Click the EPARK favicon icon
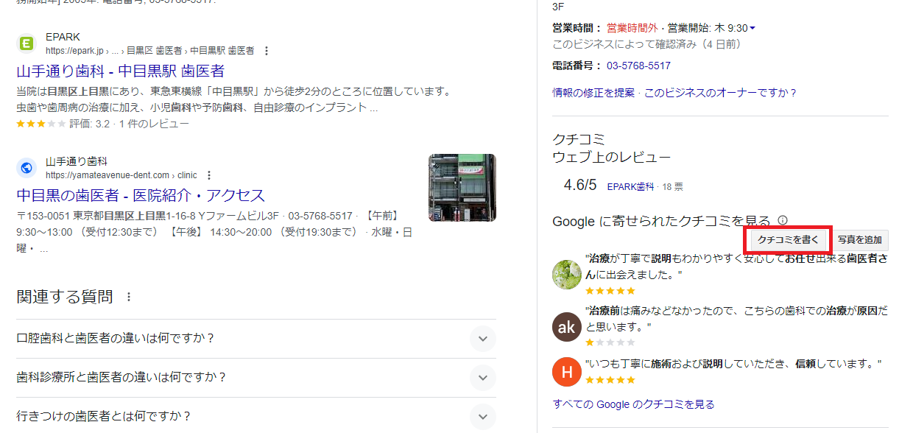Viewport: 899px width, 433px height. [x=27, y=43]
